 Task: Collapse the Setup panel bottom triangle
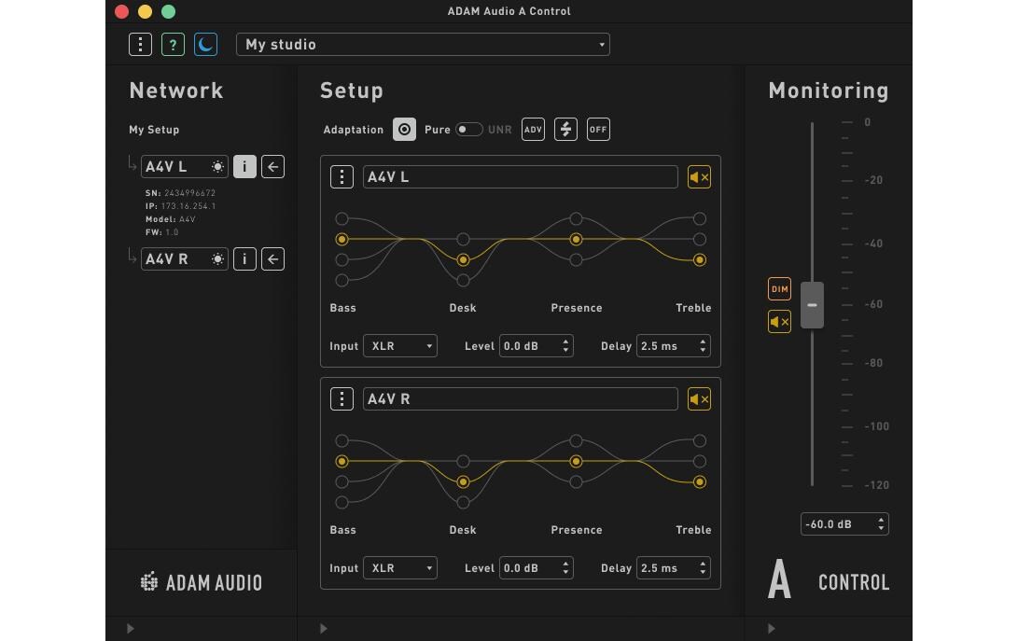(324, 628)
